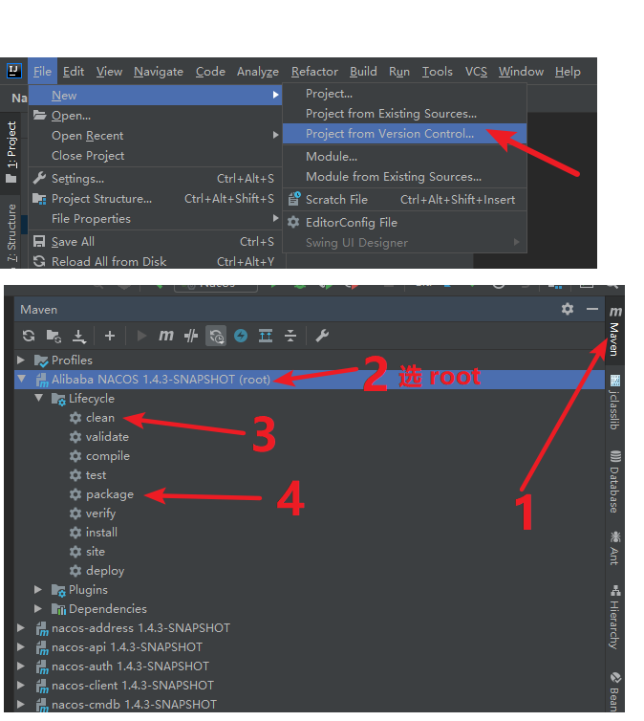Choose Module... in New submenu
This screenshot has height=721, width=644.
click(404, 156)
